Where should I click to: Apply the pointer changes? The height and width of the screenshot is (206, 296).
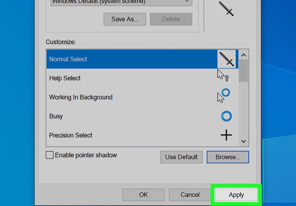point(236,195)
